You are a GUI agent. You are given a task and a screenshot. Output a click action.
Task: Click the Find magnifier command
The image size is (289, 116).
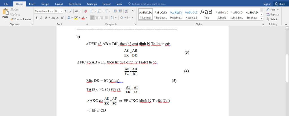(271, 10)
